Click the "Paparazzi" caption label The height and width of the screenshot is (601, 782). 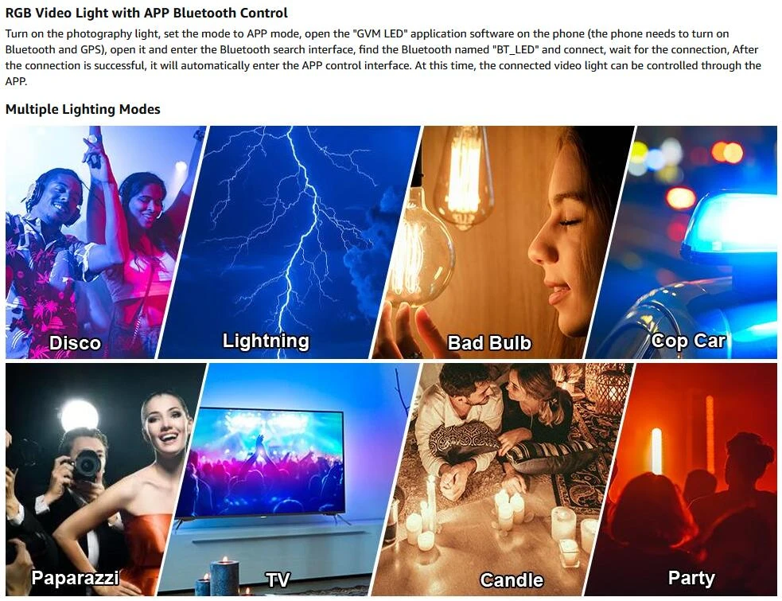(75, 578)
